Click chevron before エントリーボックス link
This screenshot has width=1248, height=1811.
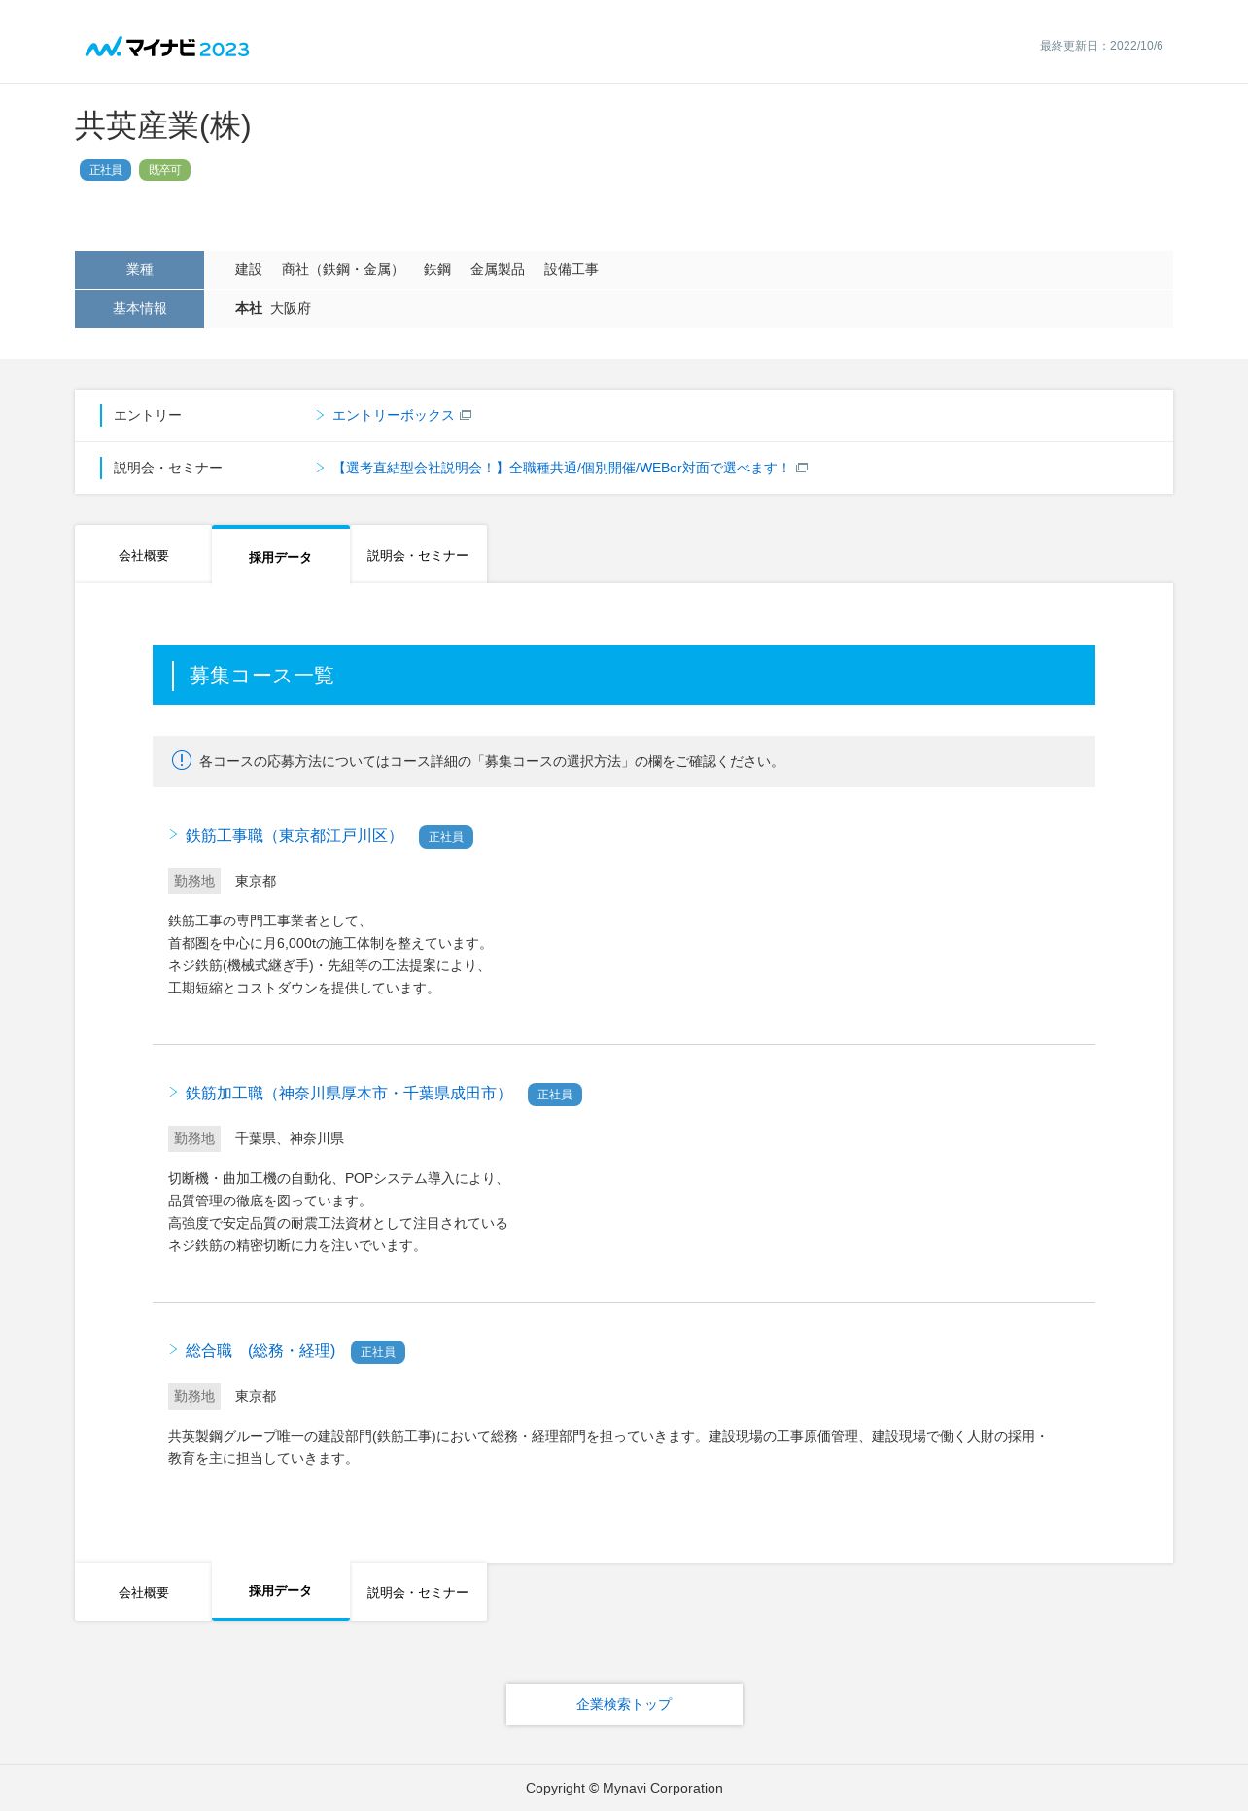(320, 415)
